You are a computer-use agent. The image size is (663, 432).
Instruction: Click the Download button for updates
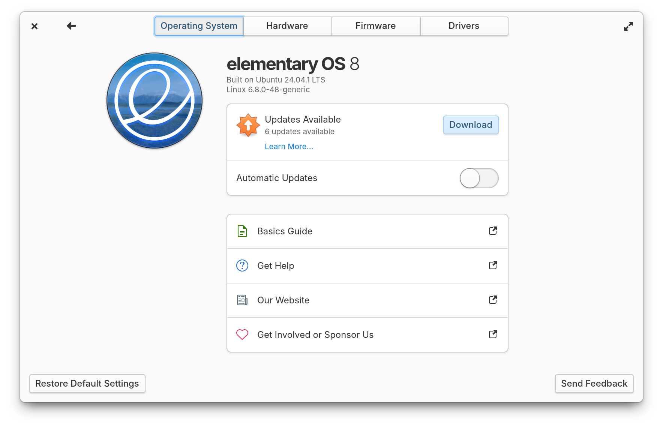[x=471, y=125]
